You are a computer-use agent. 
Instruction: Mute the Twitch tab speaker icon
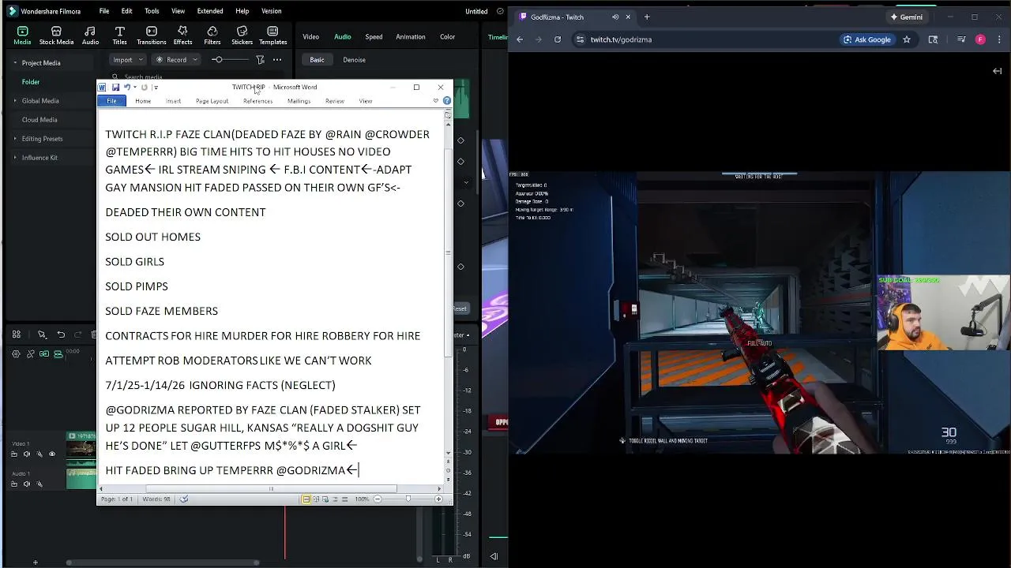pyautogui.click(x=615, y=17)
